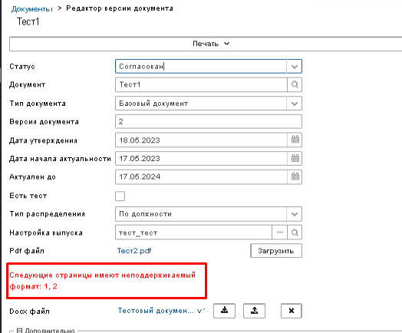
Task: Click search icon in Настройка выпуска
Action: pyautogui.click(x=295, y=232)
